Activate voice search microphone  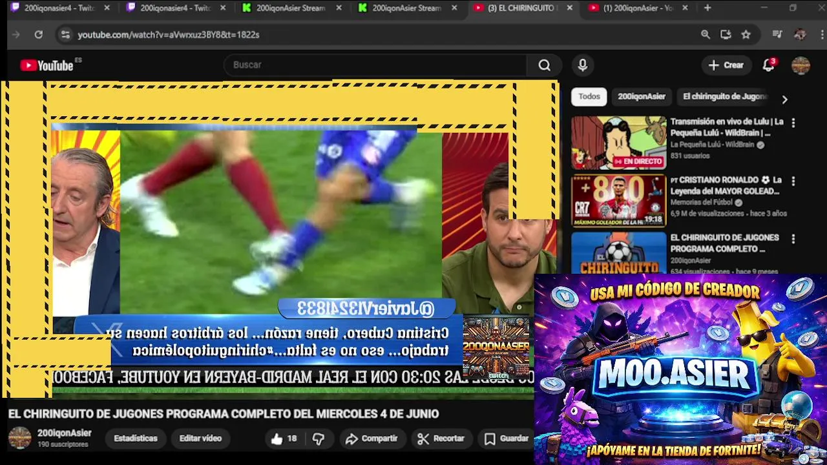click(x=583, y=65)
